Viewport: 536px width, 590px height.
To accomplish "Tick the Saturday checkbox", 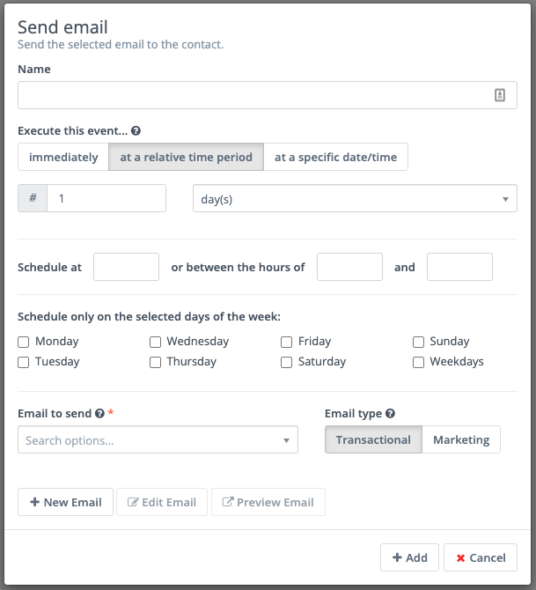I will point(287,362).
